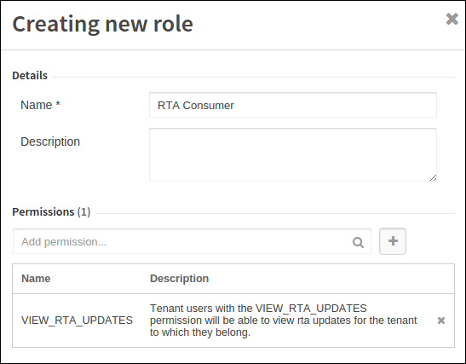Click the RTA Consumer text in Name field
This screenshot has width=466, height=364.
tap(196, 105)
